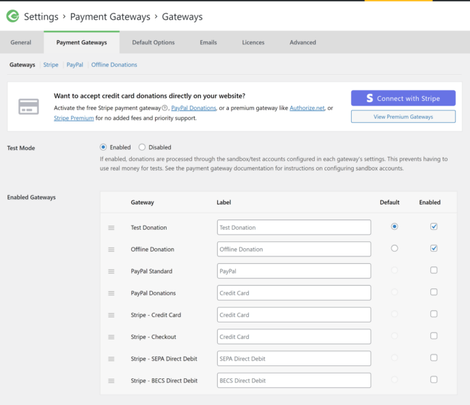Select Test Mode Disabled radio
Screen dimensions: 470x405
coord(142,147)
